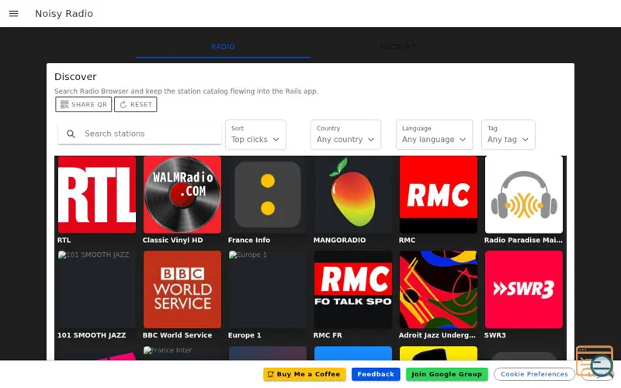Open Cookie Preferences

(534, 374)
